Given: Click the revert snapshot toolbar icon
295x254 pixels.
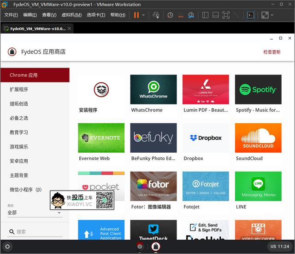Looking at the screenshot, I should [181, 15].
